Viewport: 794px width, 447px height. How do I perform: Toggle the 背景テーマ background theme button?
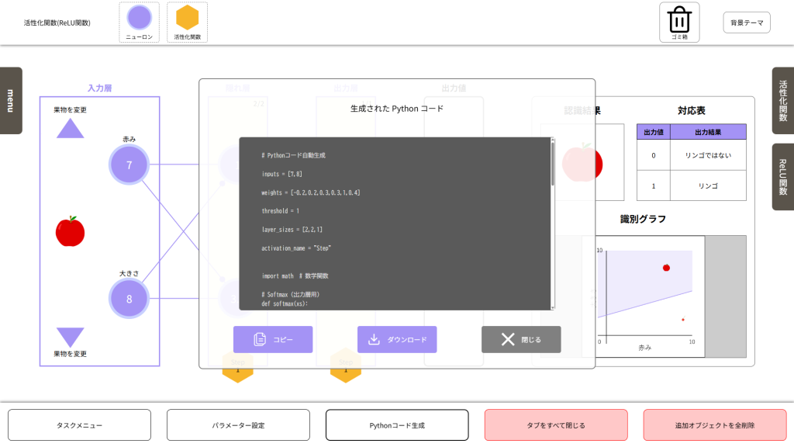[746, 23]
